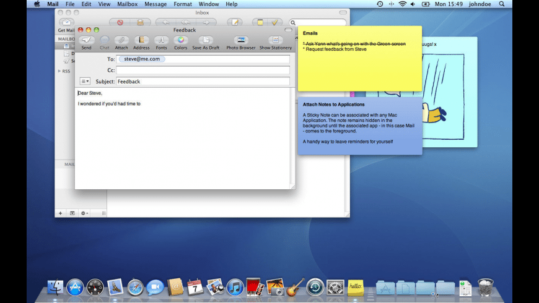Open Safari from the Dock

pos(135,287)
